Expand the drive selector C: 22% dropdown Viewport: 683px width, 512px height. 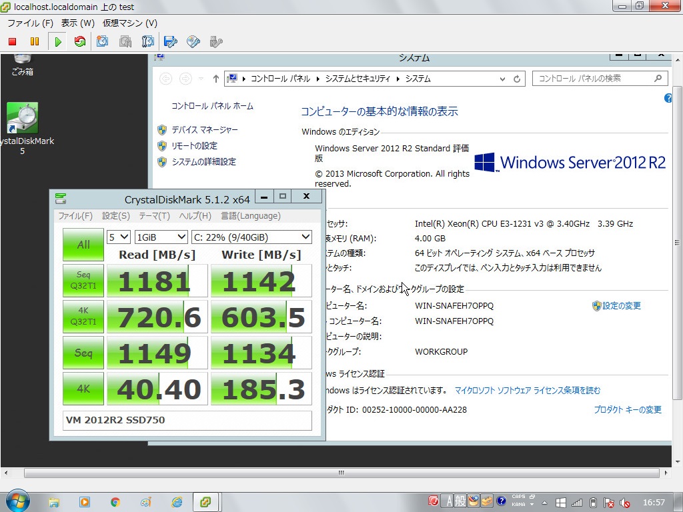point(251,237)
